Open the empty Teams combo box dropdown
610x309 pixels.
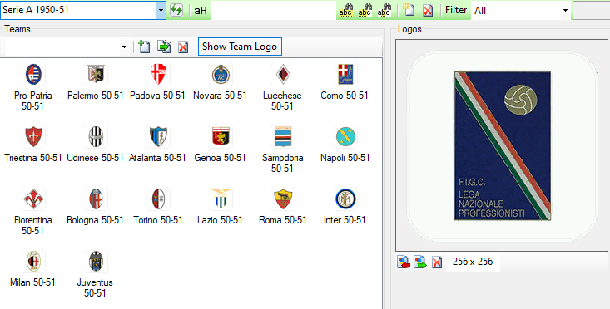(x=124, y=47)
